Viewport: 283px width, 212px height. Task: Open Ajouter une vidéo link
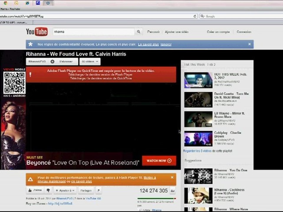(177, 32)
